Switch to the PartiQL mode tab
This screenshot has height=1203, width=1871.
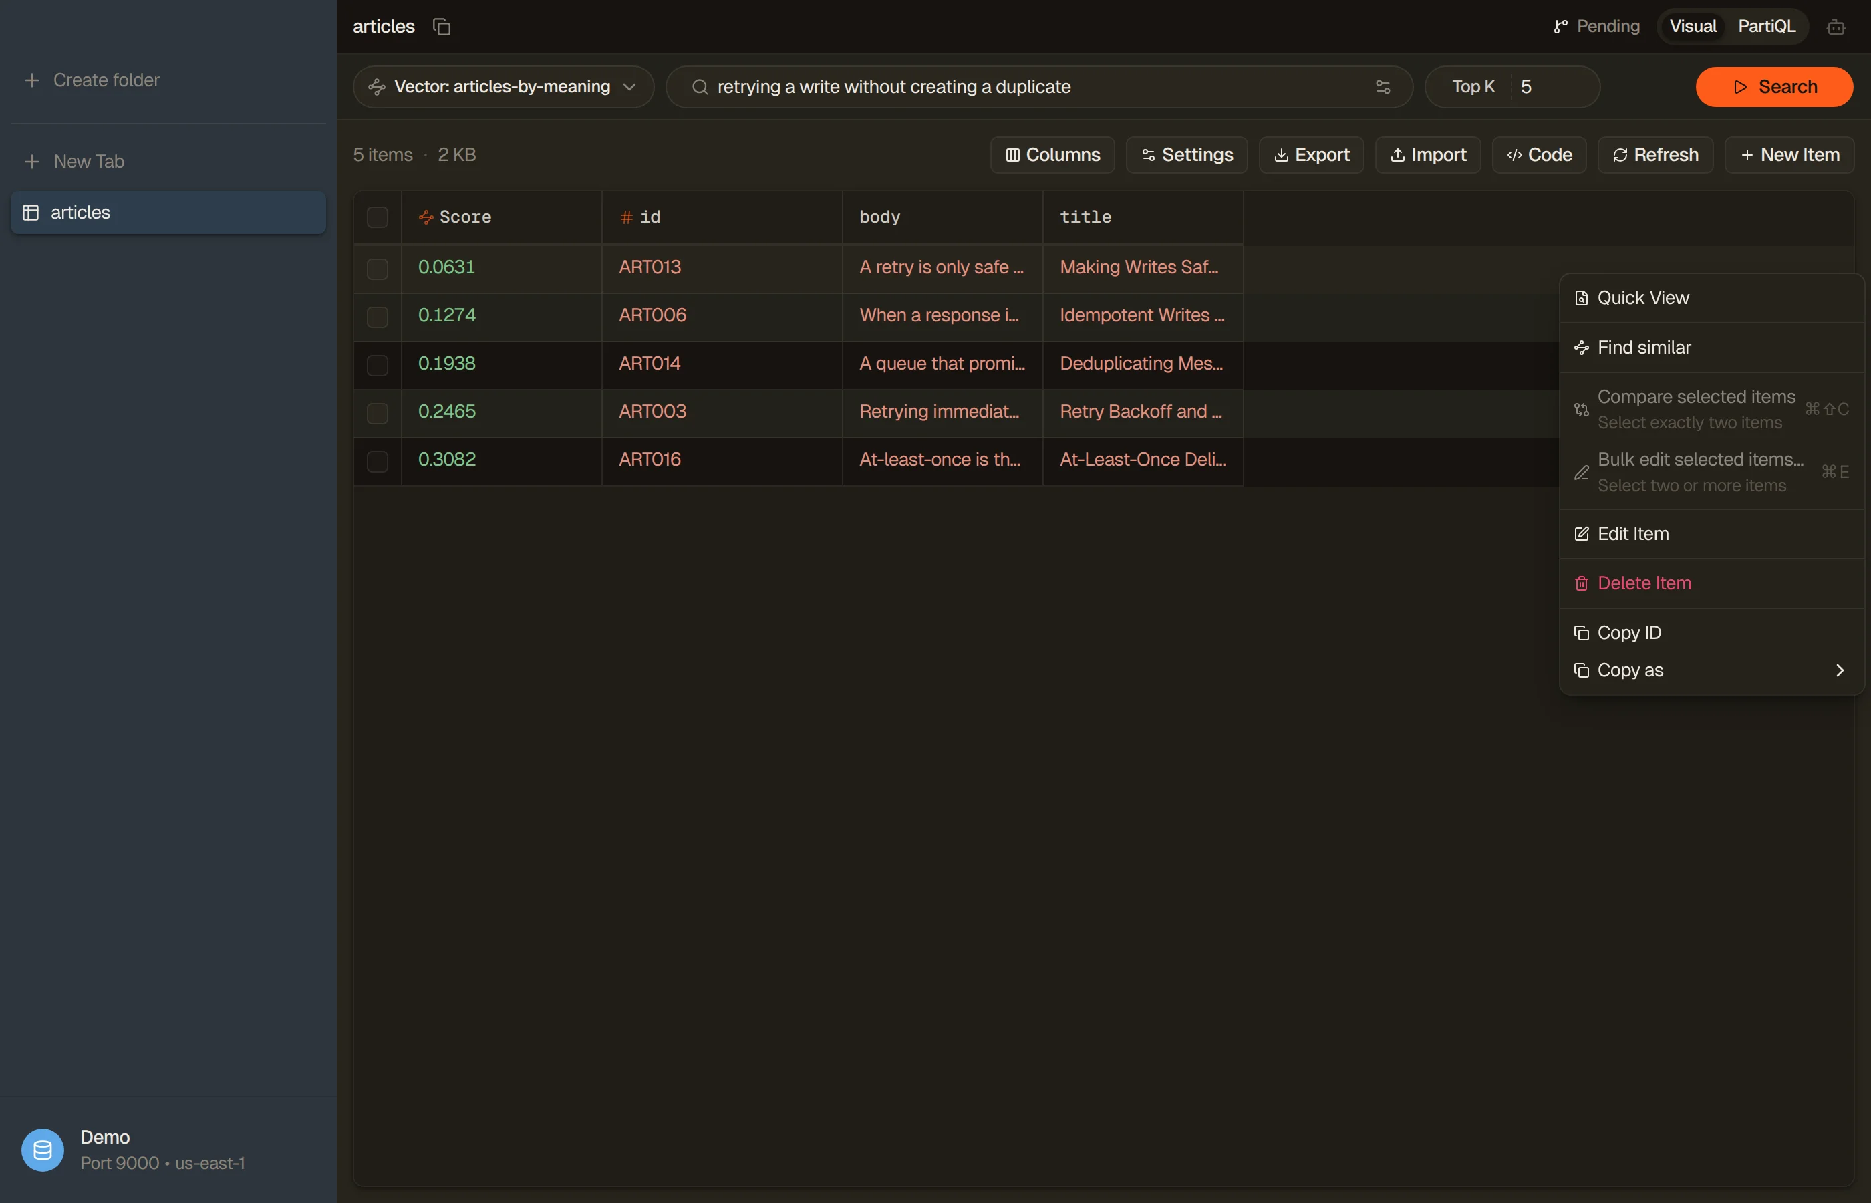coord(1766,27)
